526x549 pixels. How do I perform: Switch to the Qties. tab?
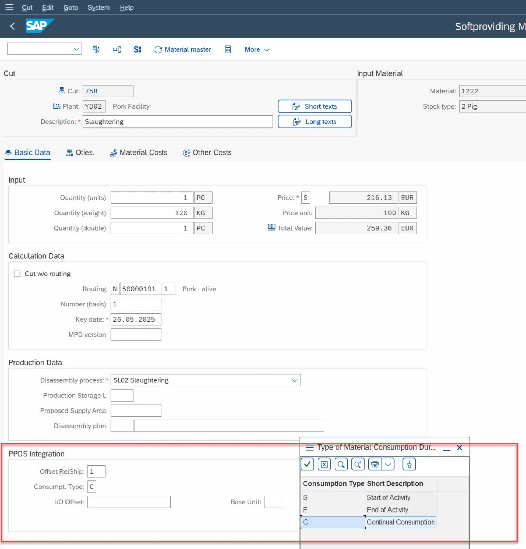tap(80, 153)
